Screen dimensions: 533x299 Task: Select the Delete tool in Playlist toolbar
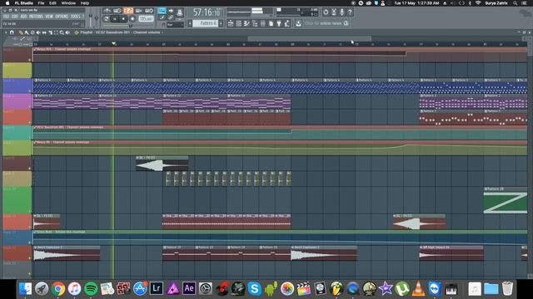[x=32, y=32]
